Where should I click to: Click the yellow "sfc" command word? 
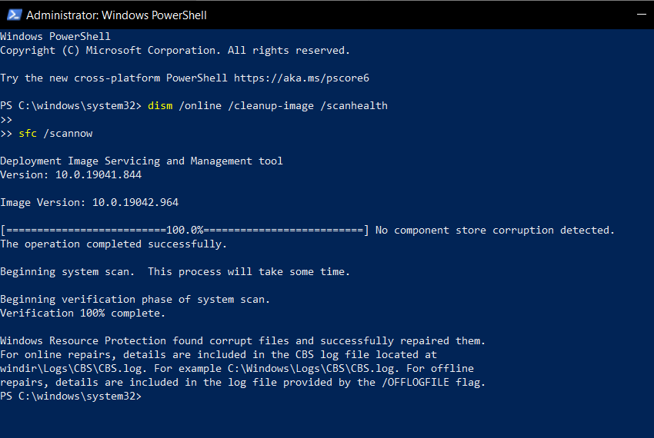[x=28, y=134]
